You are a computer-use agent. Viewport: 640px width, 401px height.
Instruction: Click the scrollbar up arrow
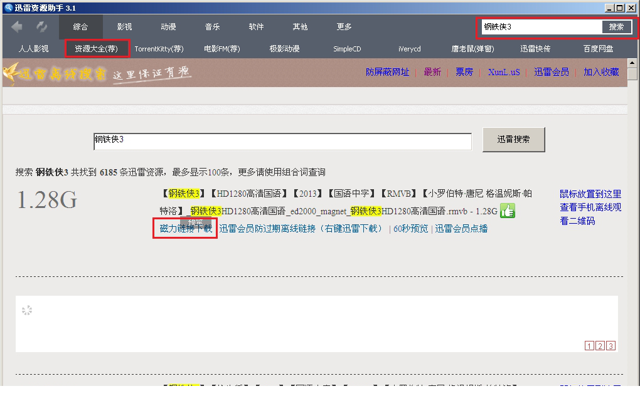[x=632, y=63]
